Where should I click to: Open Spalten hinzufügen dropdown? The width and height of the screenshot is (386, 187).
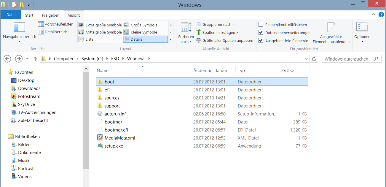pos(217,32)
